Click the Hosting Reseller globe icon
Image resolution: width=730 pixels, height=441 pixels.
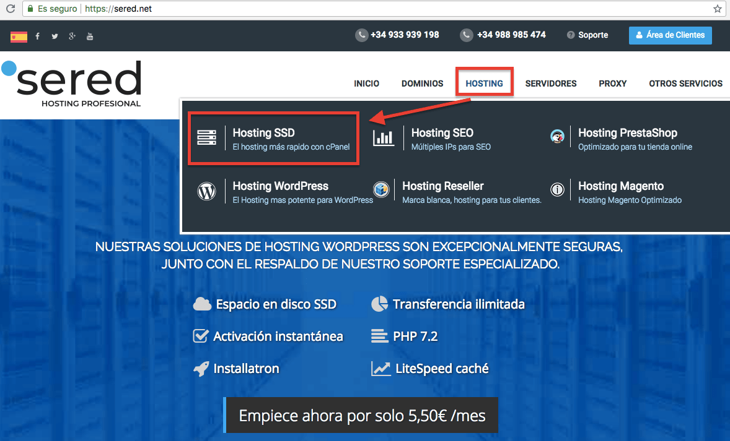point(381,189)
